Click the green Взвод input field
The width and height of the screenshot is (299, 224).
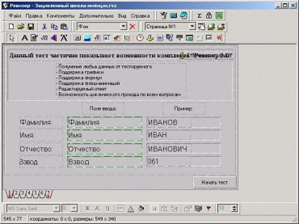pyautogui.click(x=105, y=162)
